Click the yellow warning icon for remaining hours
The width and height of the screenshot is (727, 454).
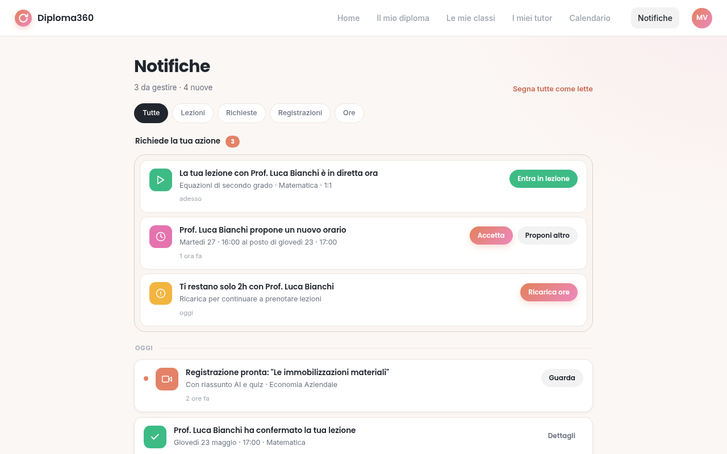pos(161,293)
